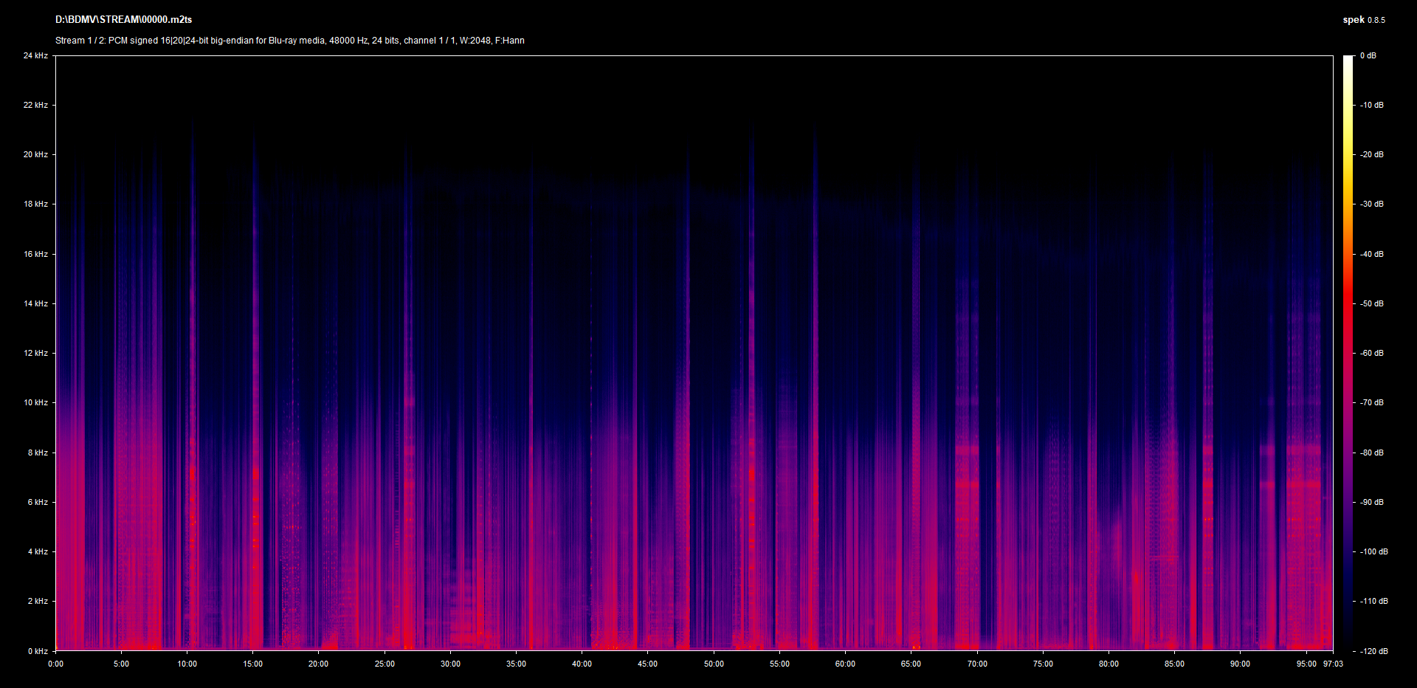Viewport: 1417px width, 688px height.
Task: Click the -120 dB color scale label
Action: point(1373,651)
